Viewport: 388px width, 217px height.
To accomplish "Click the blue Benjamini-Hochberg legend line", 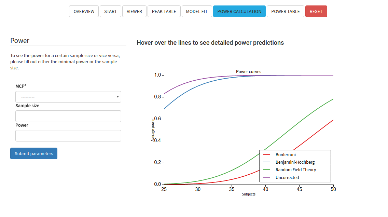I will click(x=266, y=162).
